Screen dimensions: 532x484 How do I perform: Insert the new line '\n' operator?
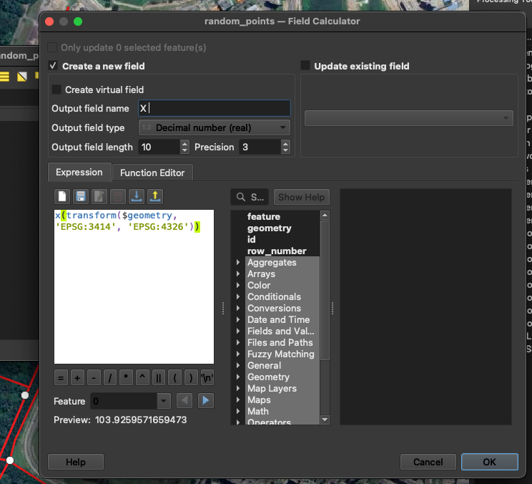click(207, 377)
